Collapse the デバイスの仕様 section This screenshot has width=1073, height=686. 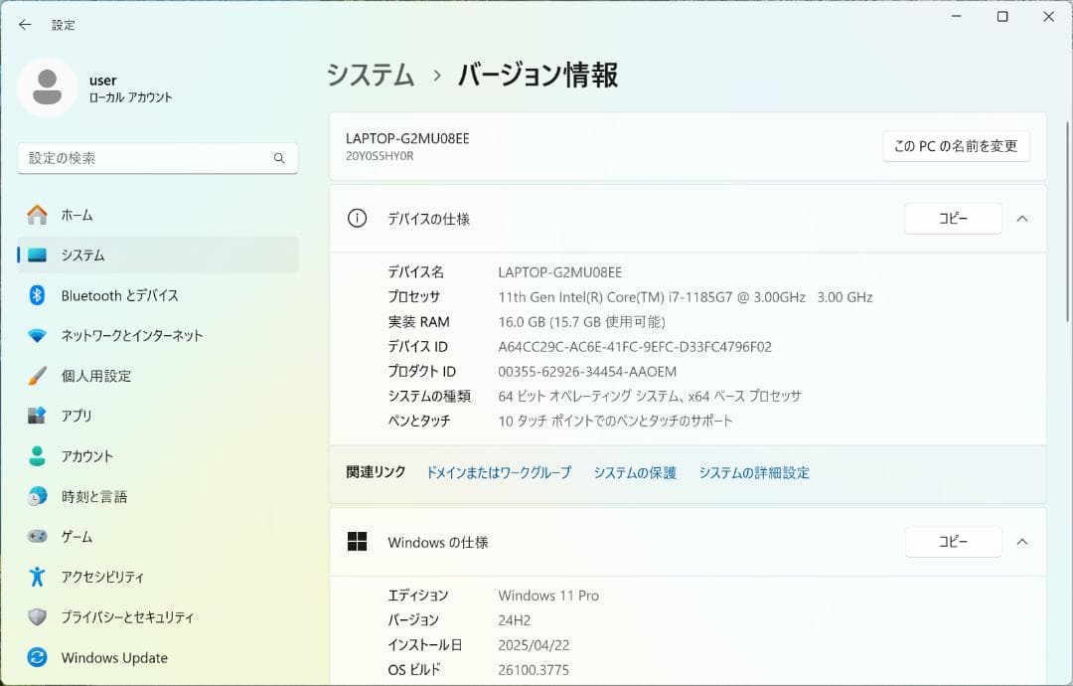(1022, 218)
